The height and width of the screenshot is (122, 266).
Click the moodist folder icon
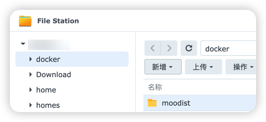click(152, 103)
